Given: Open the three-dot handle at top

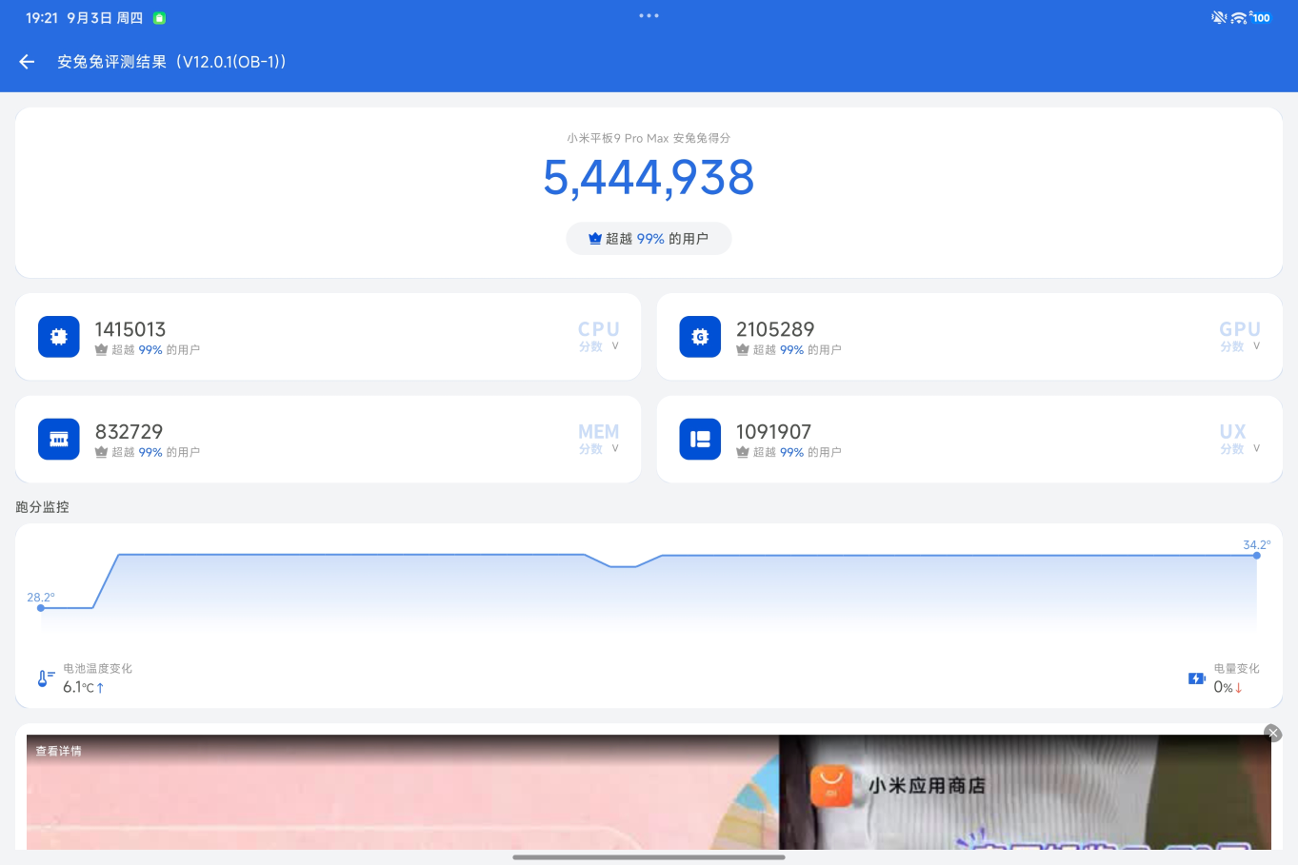Looking at the screenshot, I should (649, 16).
